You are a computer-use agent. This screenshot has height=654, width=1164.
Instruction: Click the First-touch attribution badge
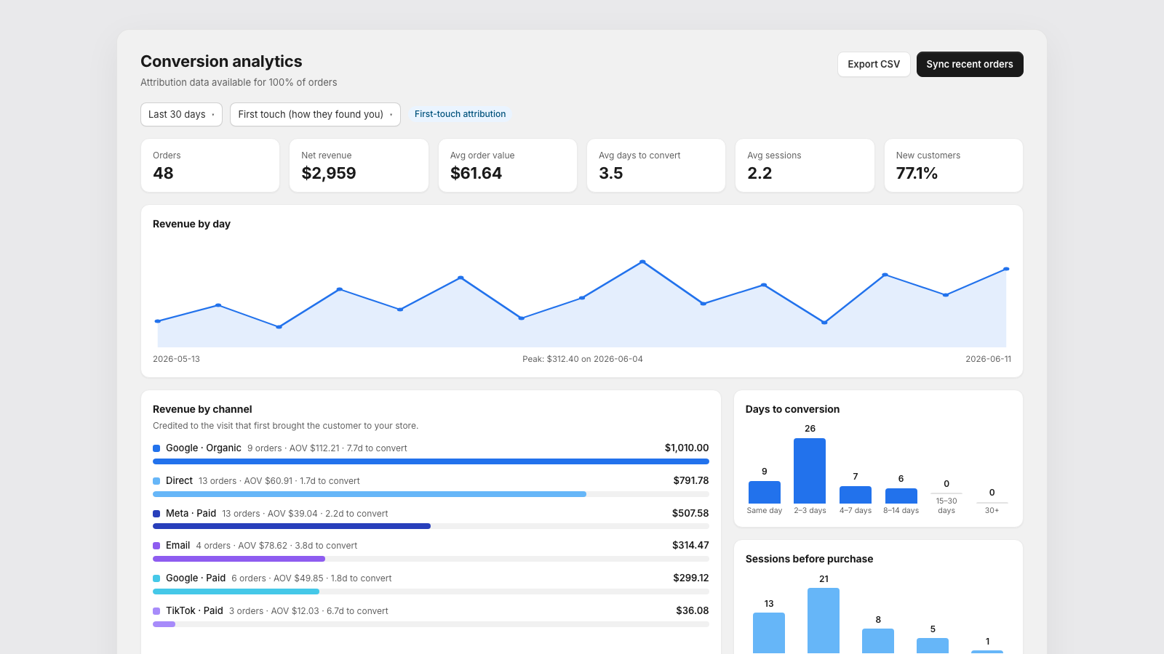[x=460, y=114]
